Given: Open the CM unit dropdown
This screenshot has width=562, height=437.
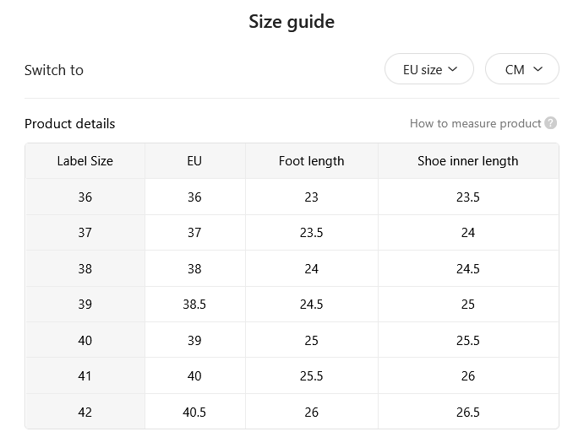Looking at the screenshot, I should 522,69.
